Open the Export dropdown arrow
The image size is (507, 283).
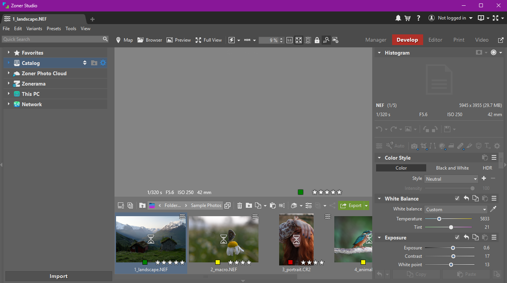click(x=366, y=205)
